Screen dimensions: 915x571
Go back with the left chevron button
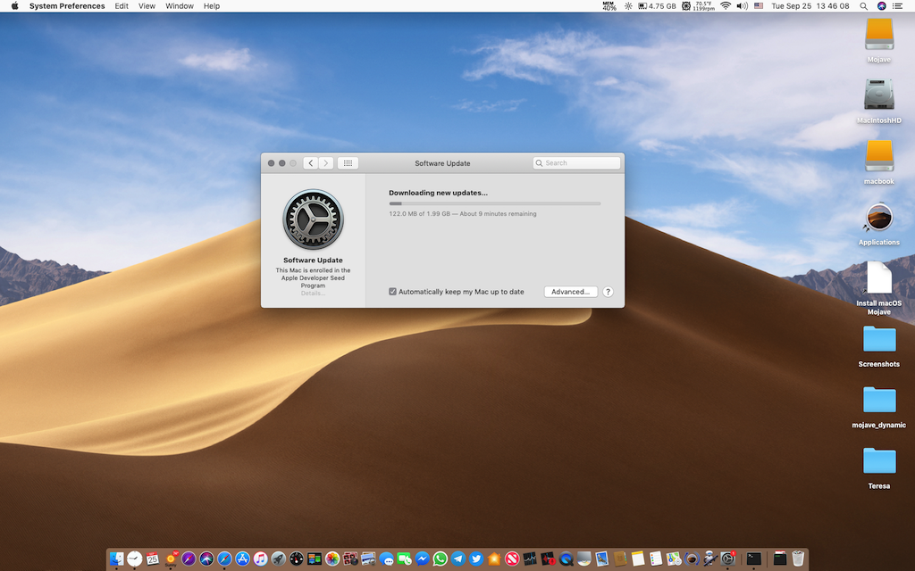tap(310, 163)
